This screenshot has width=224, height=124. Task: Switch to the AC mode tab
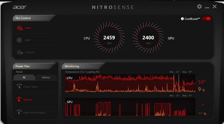pos(24,77)
